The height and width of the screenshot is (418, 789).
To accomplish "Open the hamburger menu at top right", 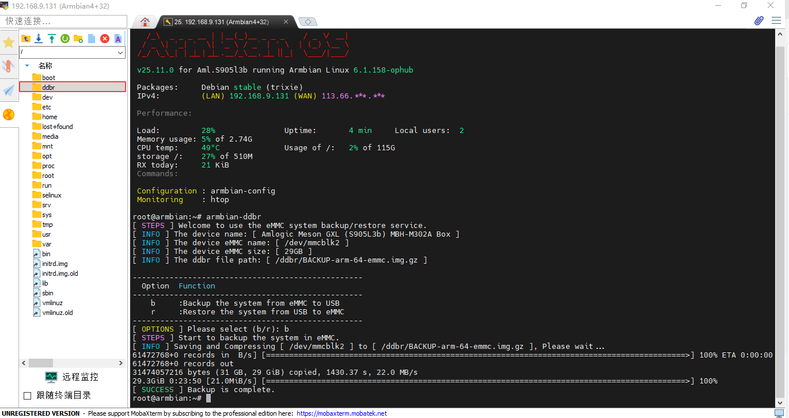I will (776, 20).
